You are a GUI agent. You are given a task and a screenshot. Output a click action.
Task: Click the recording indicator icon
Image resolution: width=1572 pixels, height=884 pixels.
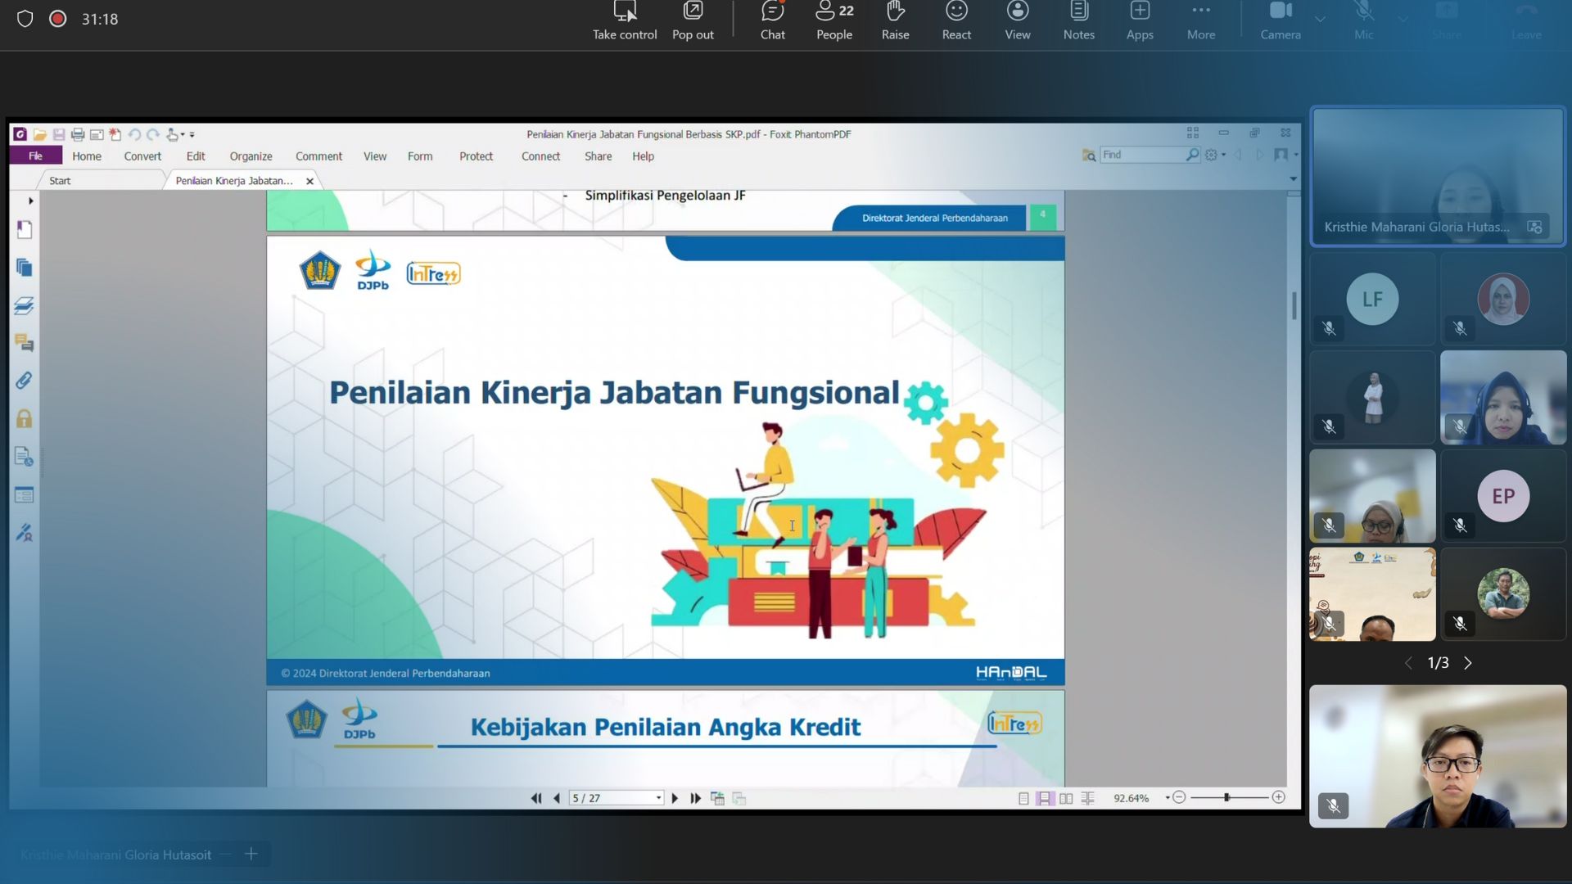(57, 18)
